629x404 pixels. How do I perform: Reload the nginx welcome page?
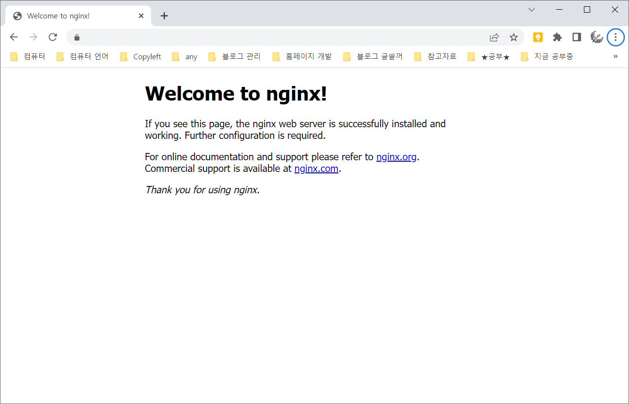click(53, 37)
